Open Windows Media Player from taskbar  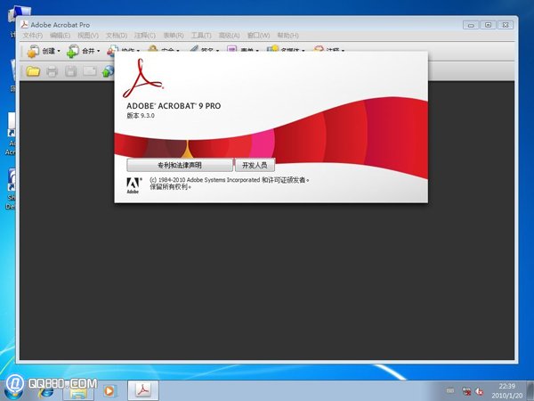(x=110, y=389)
